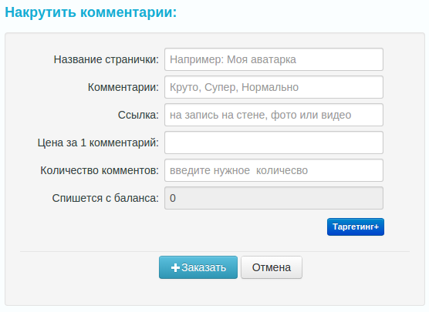Click the disabled Спишется с баланса field
The width and height of the screenshot is (429, 312).
click(274, 198)
